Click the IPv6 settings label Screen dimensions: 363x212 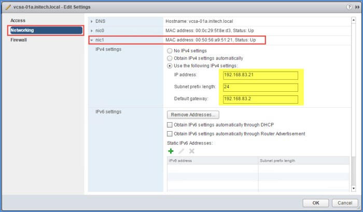108,111
